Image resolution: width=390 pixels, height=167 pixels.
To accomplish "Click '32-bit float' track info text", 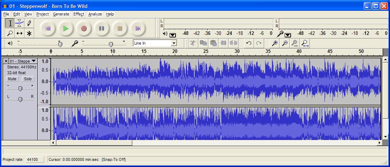I will pos(17,73).
